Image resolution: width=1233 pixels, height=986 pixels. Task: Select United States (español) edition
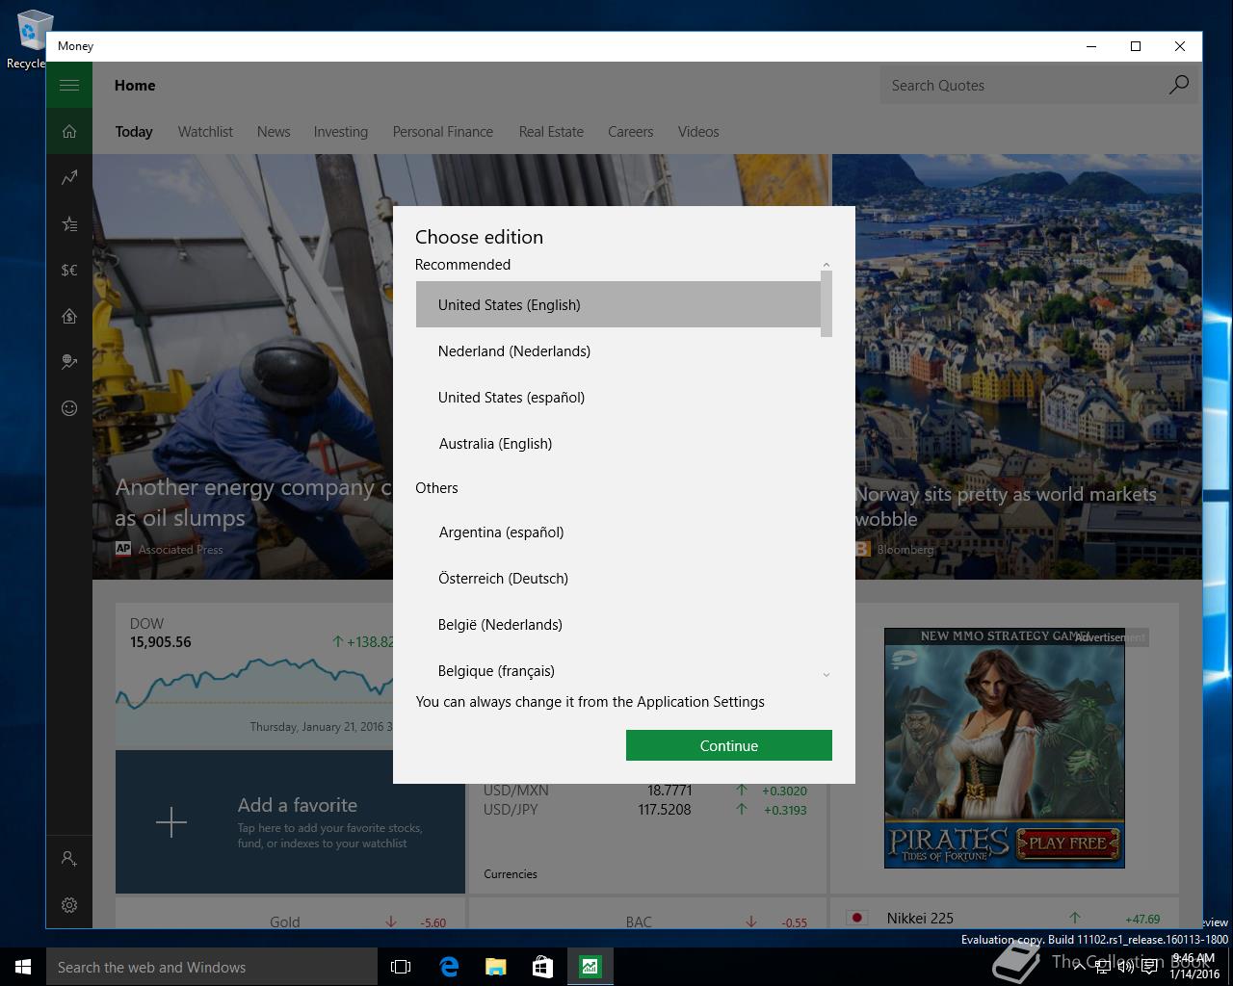click(x=617, y=397)
